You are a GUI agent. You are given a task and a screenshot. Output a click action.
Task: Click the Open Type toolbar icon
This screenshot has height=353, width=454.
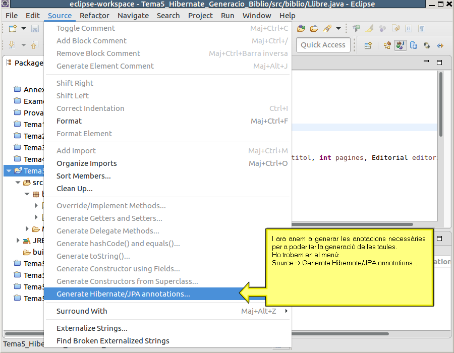point(301,28)
